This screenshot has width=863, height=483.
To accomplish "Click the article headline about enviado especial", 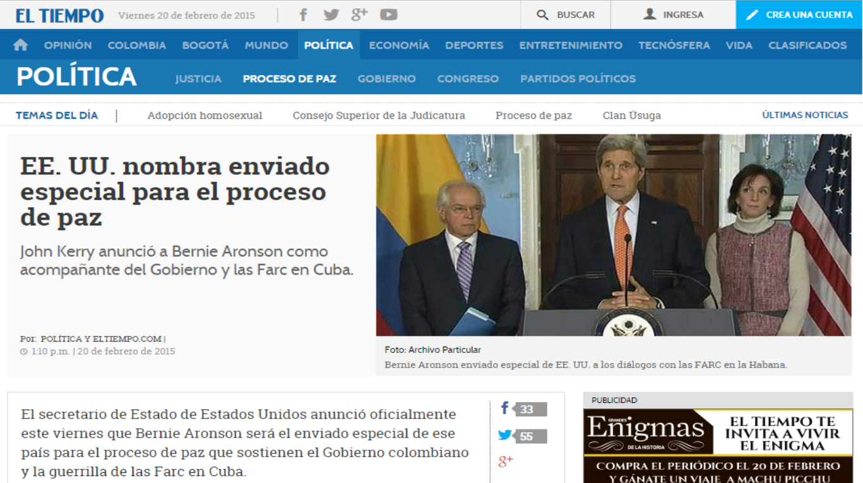I will pyautogui.click(x=176, y=192).
